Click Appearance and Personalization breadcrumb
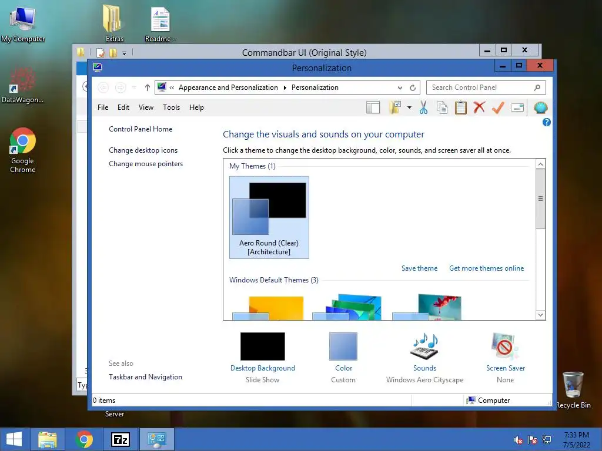The width and height of the screenshot is (602, 451). coord(228,87)
